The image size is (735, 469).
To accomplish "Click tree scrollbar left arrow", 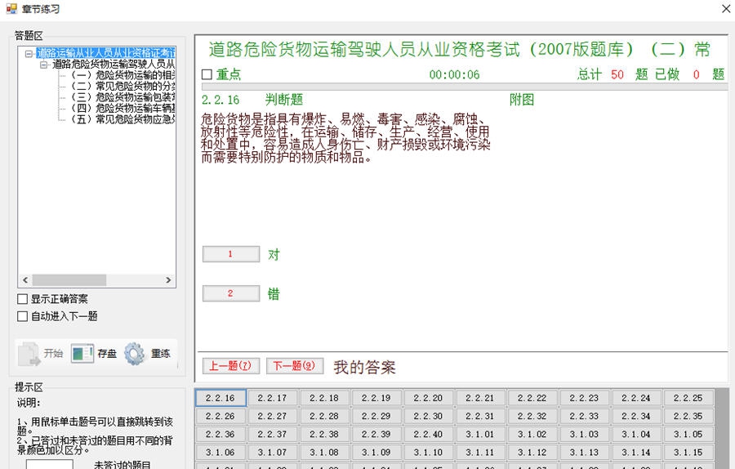I will click(25, 280).
